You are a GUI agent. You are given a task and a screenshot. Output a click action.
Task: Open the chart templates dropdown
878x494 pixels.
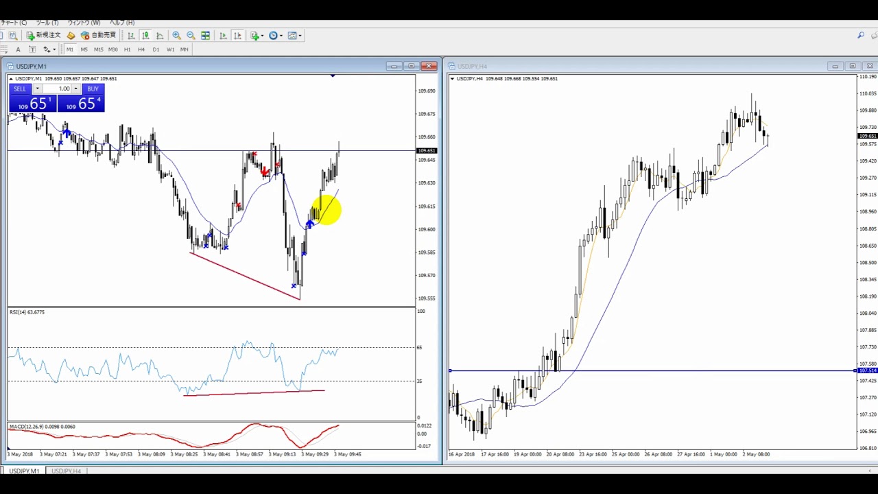pos(295,36)
